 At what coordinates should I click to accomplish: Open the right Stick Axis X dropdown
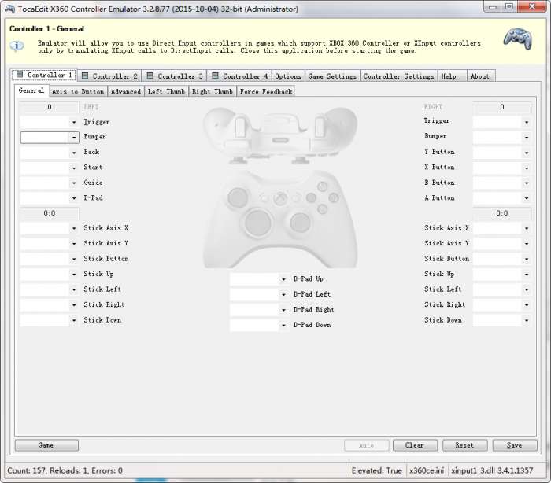click(526, 229)
